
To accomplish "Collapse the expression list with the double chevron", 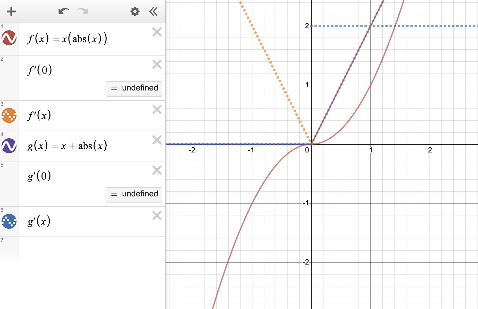I will [x=153, y=12].
